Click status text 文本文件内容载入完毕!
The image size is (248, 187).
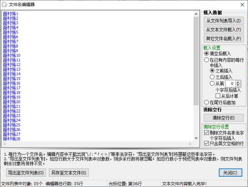(184, 184)
